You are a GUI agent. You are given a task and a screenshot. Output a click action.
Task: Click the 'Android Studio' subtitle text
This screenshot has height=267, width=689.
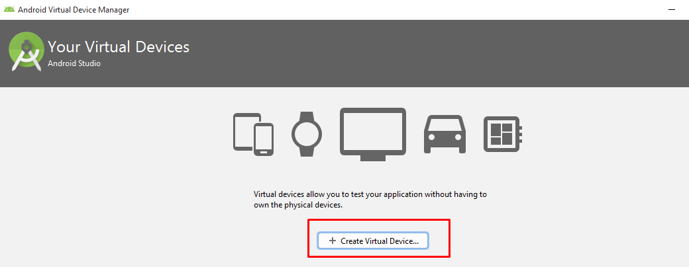point(74,63)
